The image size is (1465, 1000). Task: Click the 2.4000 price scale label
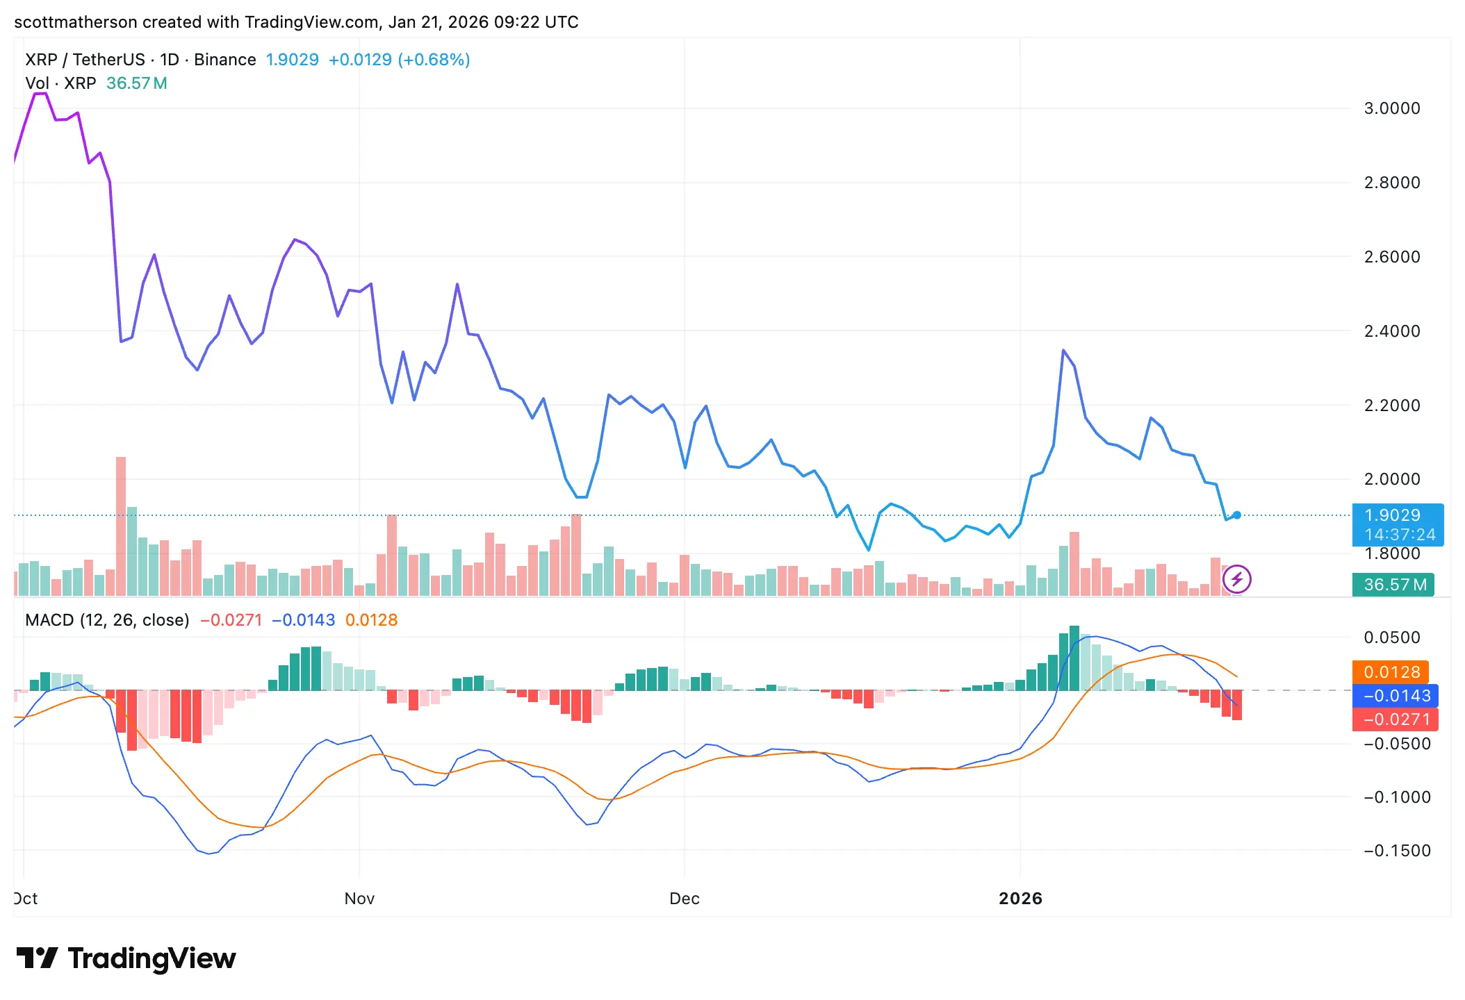tap(1392, 331)
